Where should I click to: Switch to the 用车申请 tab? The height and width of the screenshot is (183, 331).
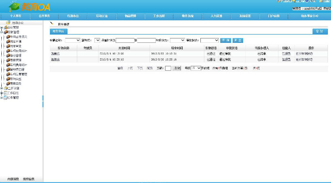click(x=58, y=31)
